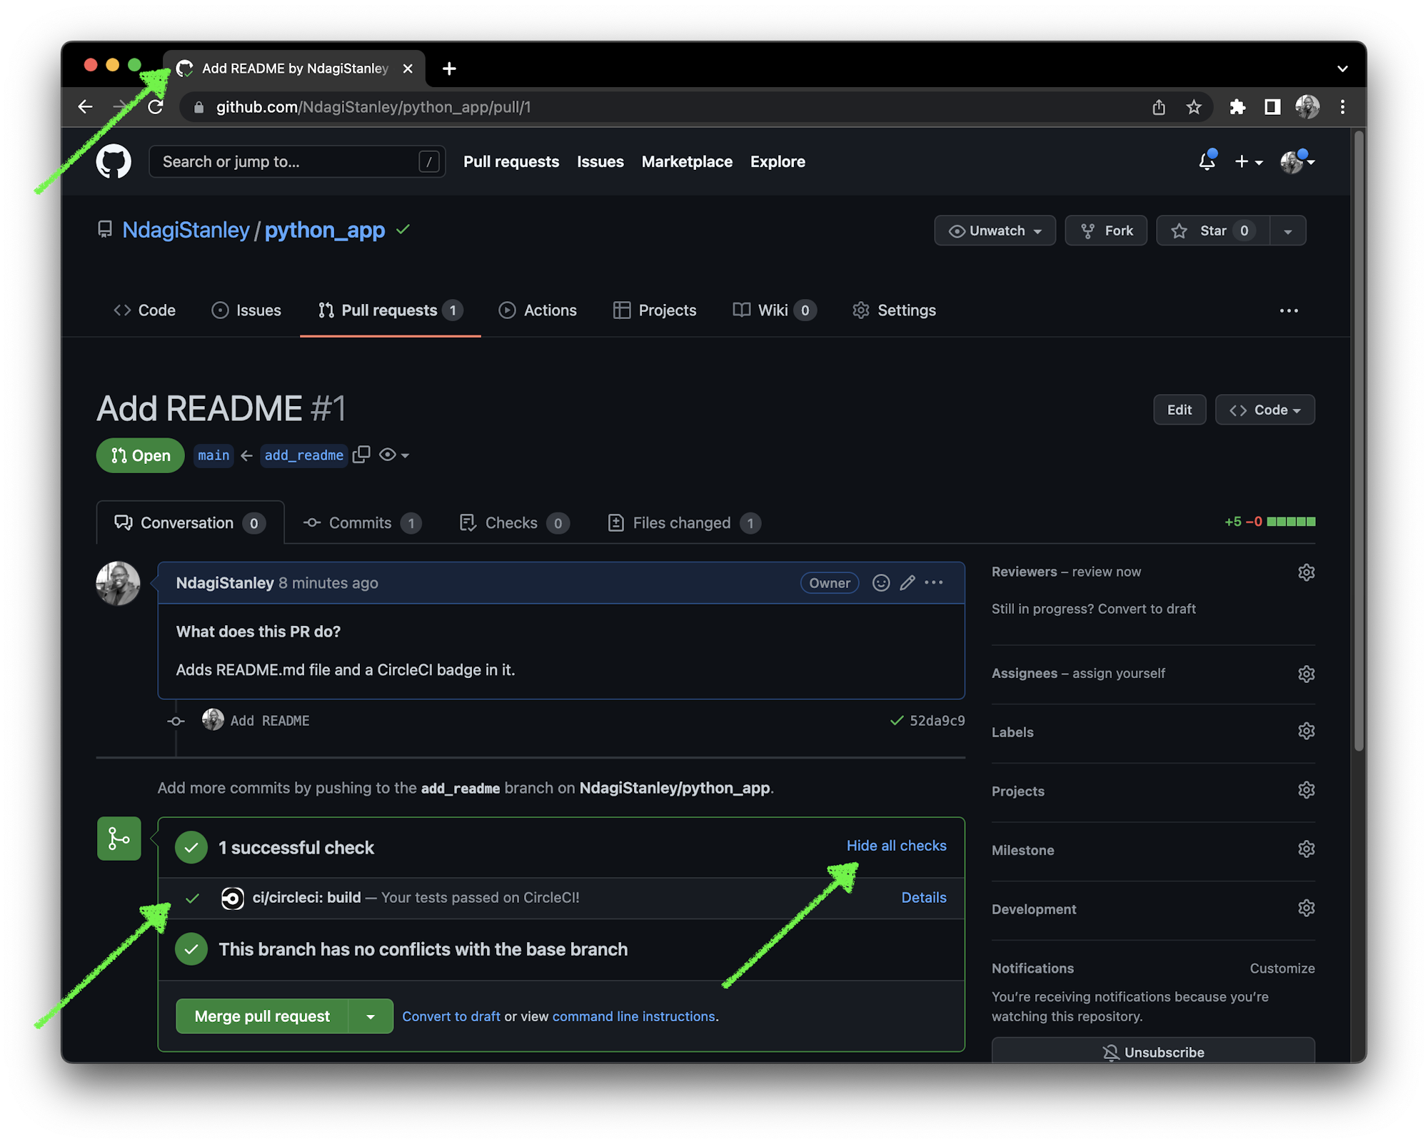Open Milestone gear settings
This screenshot has height=1144, width=1428.
(1306, 849)
